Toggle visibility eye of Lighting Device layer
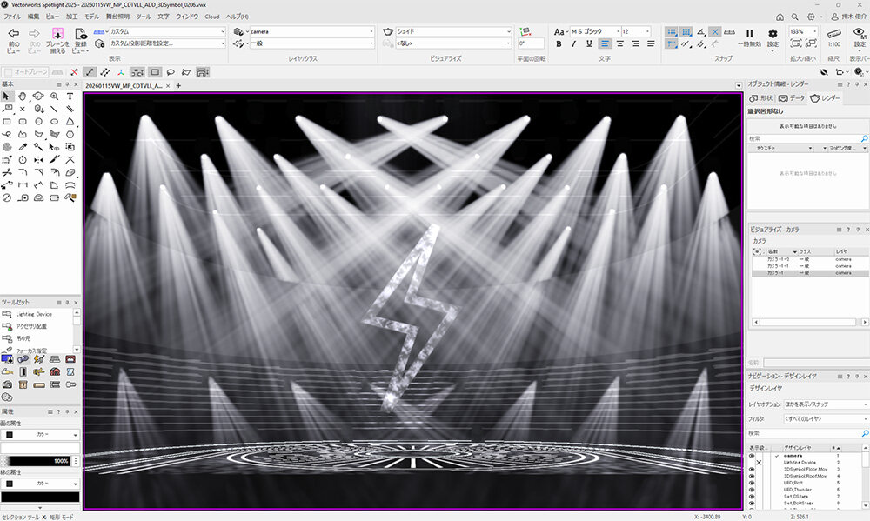This screenshot has width=870, height=521. [753, 463]
